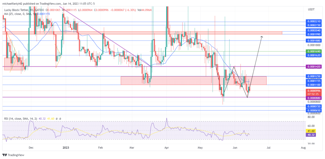The image size is (325, 159).
Task: Select the RSI (14, close, SMA, 14, 2) legend
Action: click(x=20, y=119)
